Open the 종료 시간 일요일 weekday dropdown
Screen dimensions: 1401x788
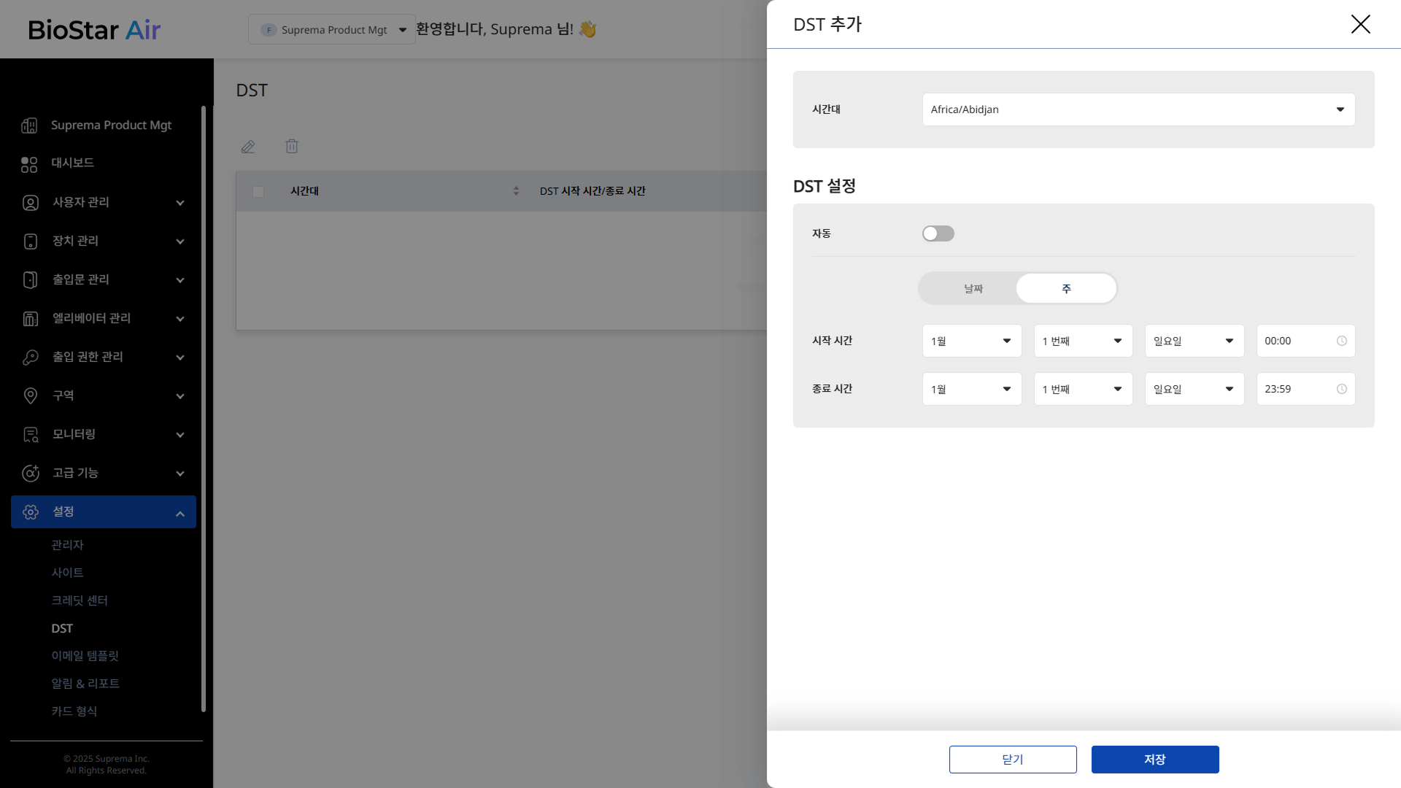(1194, 390)
